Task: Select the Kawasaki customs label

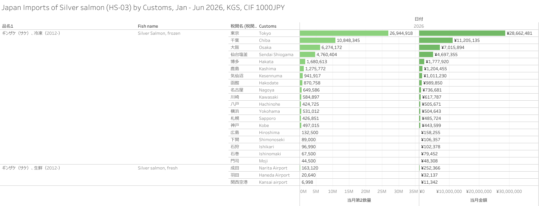Action: (268, 97)
